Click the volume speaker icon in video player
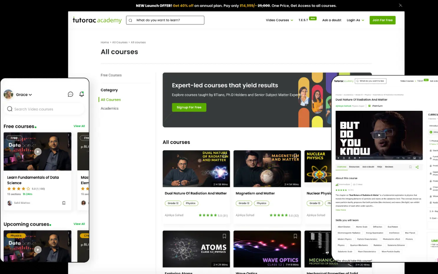 pos(355,158)
